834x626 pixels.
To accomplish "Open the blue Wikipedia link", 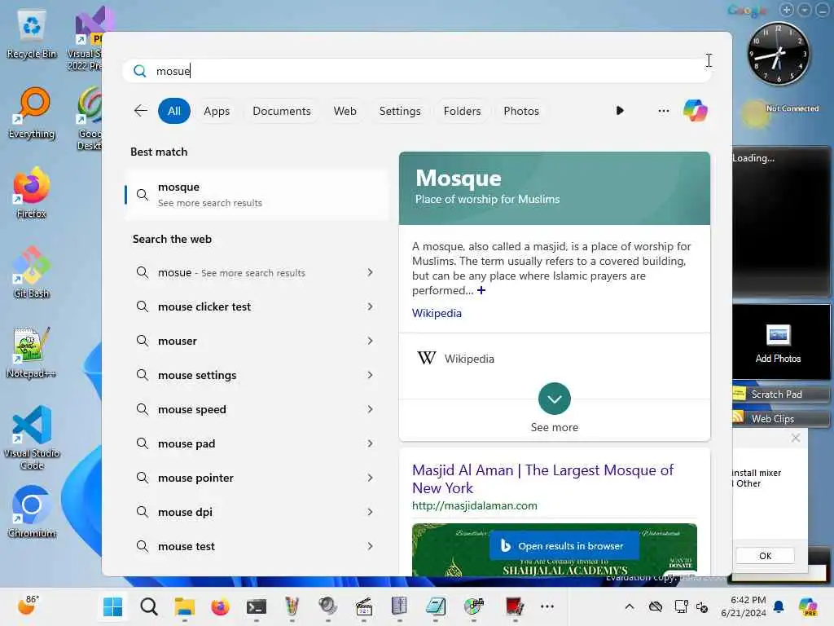I will pos(437,313).
